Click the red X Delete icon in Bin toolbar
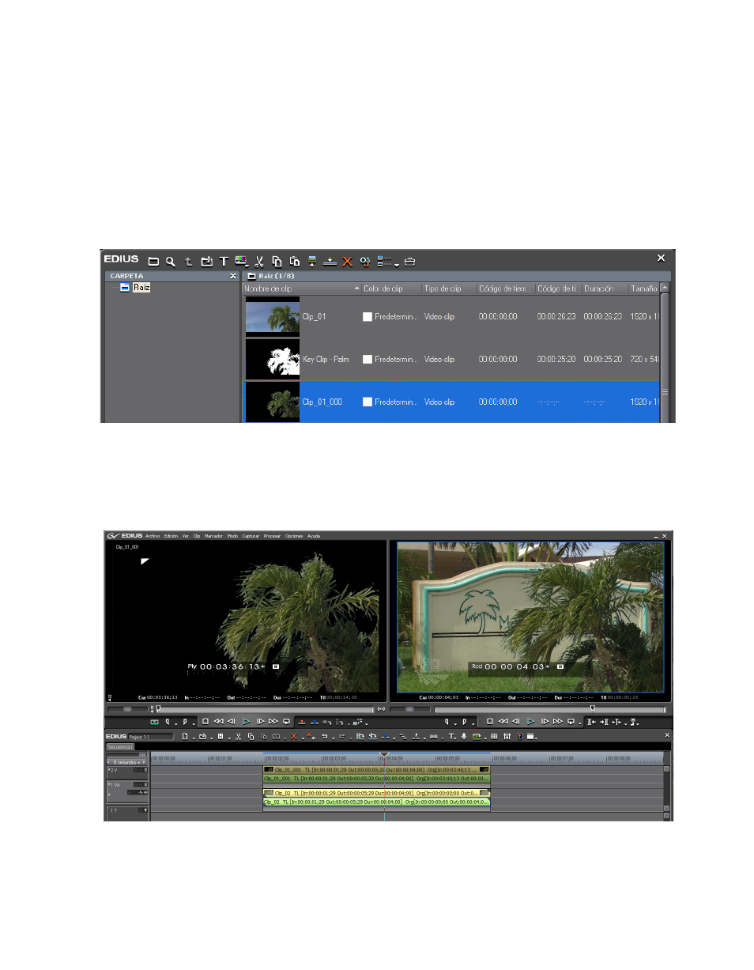Screen dimensions: 754x970 [x=347, y=261]
